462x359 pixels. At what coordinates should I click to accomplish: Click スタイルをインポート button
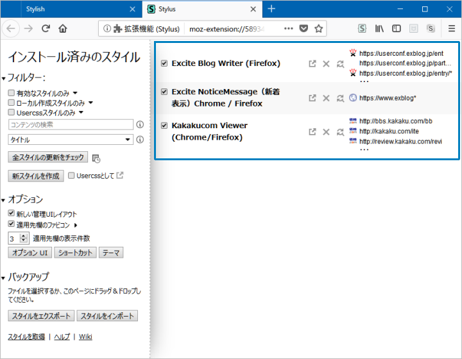tap(107, 316)
